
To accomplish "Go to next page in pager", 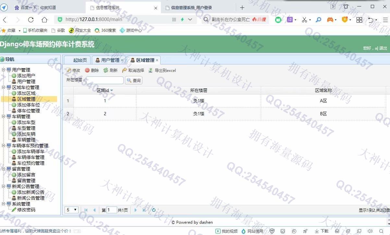I will tap(136, 210).
